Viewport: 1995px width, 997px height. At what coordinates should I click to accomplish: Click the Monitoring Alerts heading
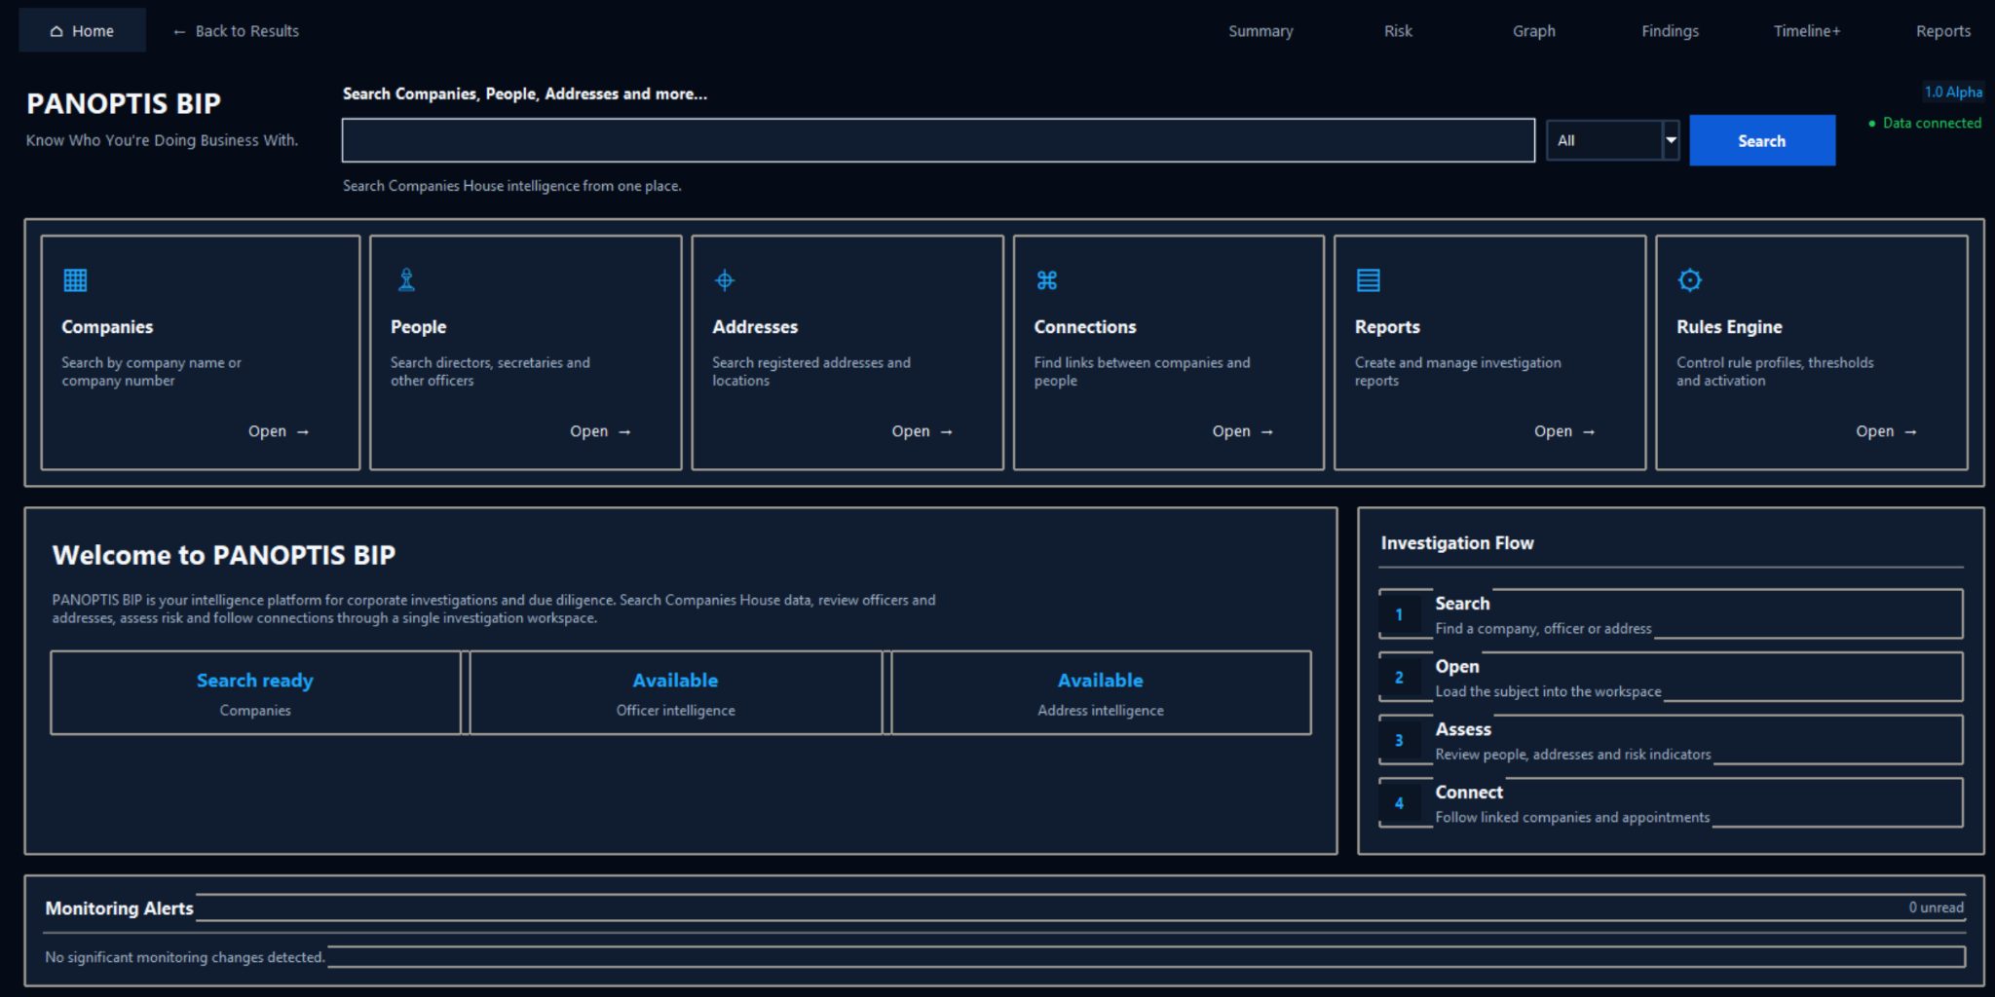click(x=119, y=908)
